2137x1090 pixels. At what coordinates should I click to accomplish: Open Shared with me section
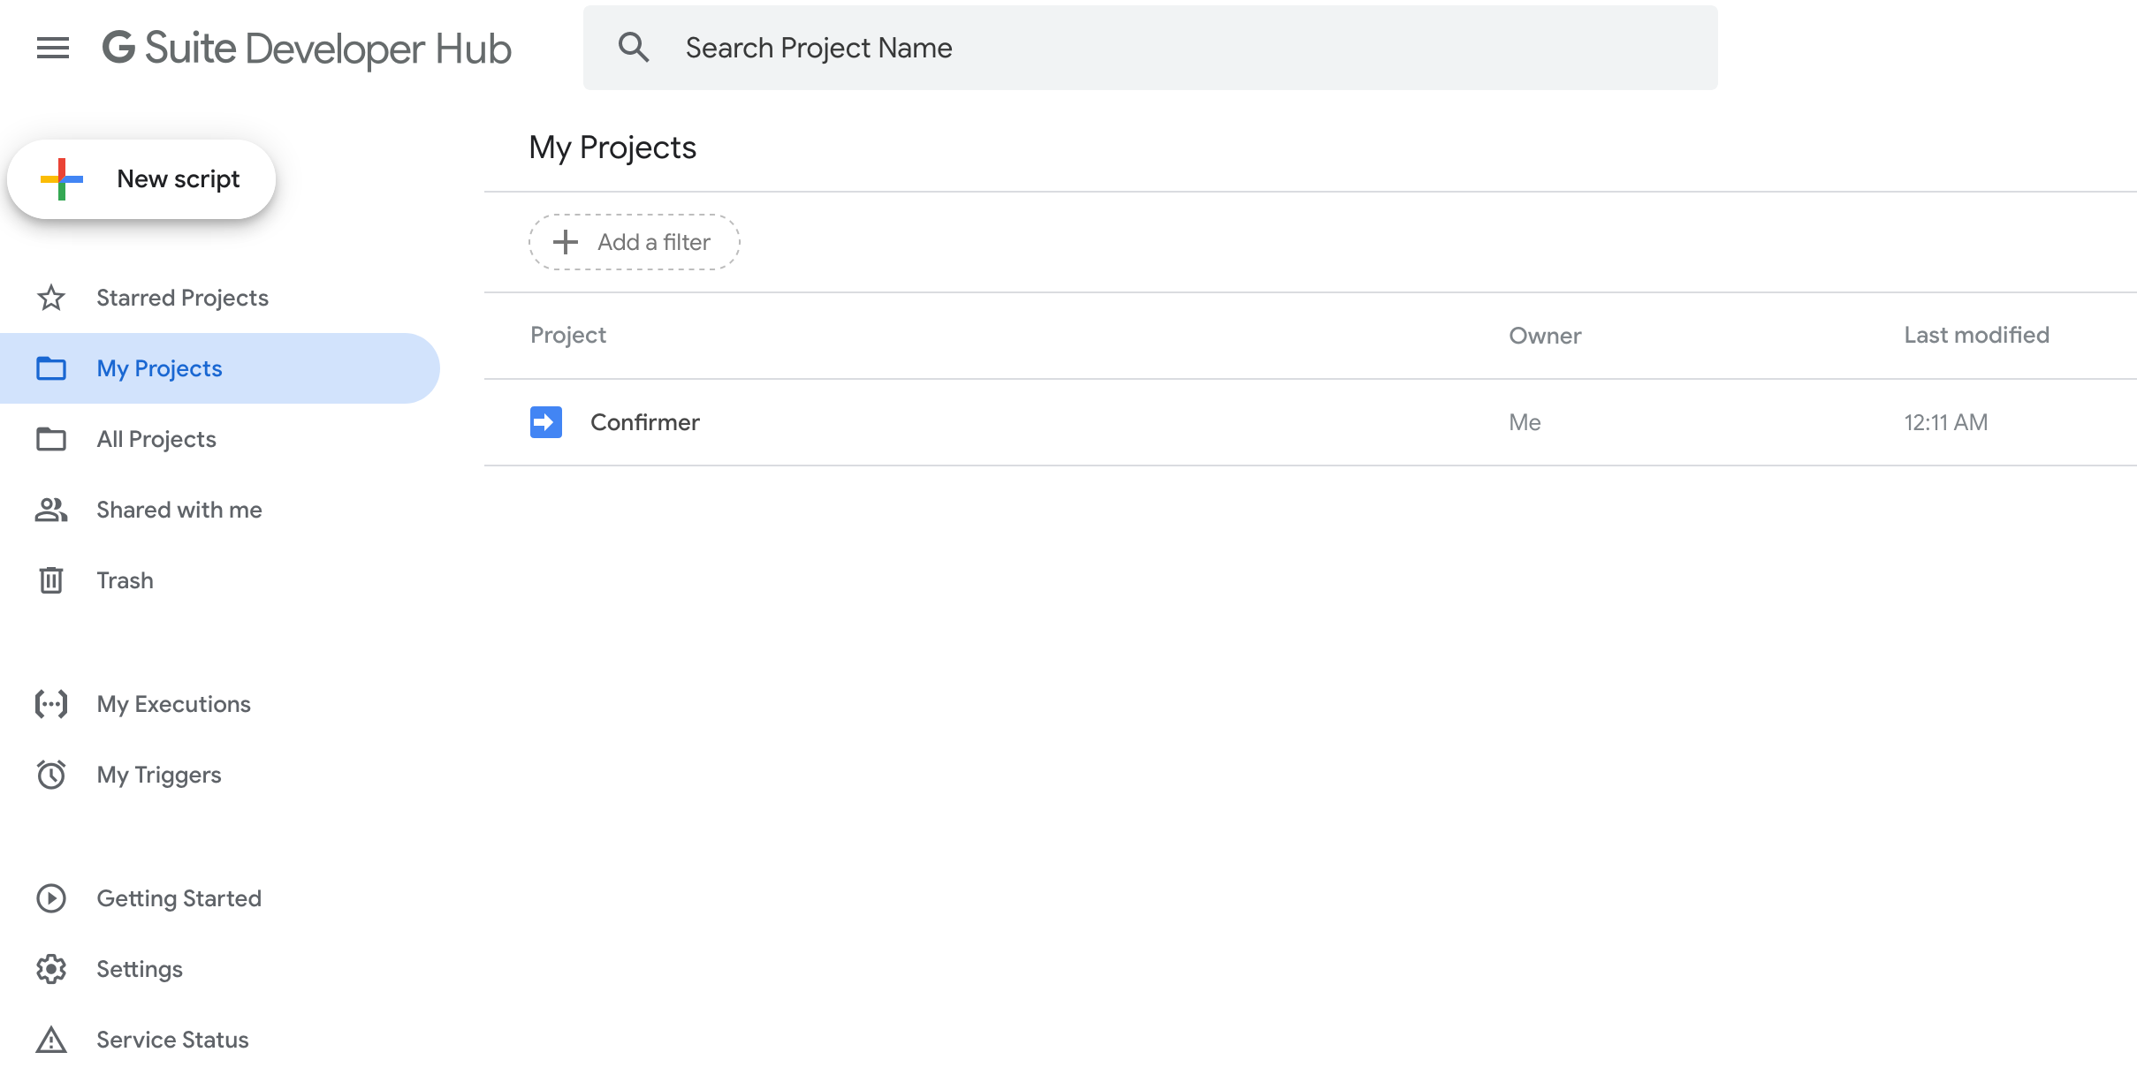178,509
